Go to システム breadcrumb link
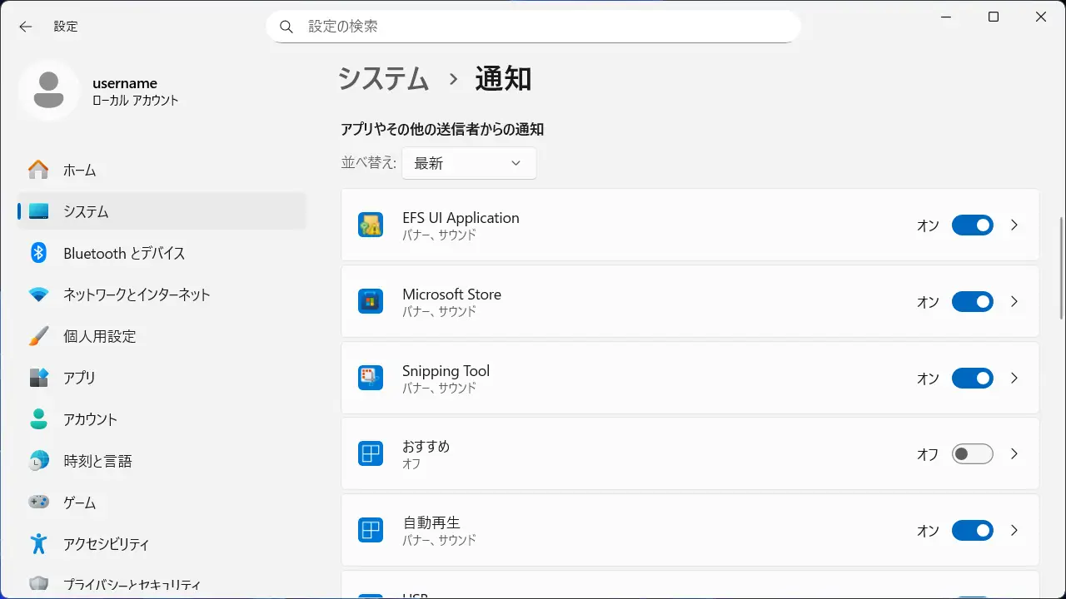The width and height of the screenshot is (1066, 599). [x=383, y=79]
